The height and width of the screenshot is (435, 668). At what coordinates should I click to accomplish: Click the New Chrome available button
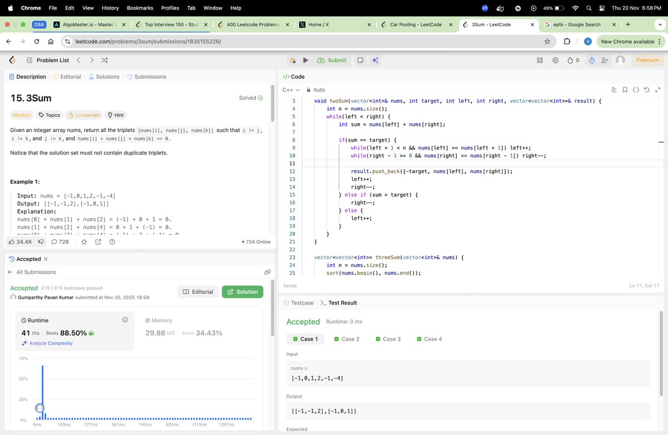click(631, 41)
